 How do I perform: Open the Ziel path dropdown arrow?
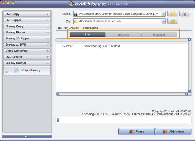click(x=164, y=21)
